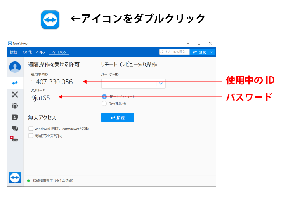Enable 簡易アクセスを許可 checkbox
Image resolution: width=295 pixels, height=206 pixels.
coord(31,136)
